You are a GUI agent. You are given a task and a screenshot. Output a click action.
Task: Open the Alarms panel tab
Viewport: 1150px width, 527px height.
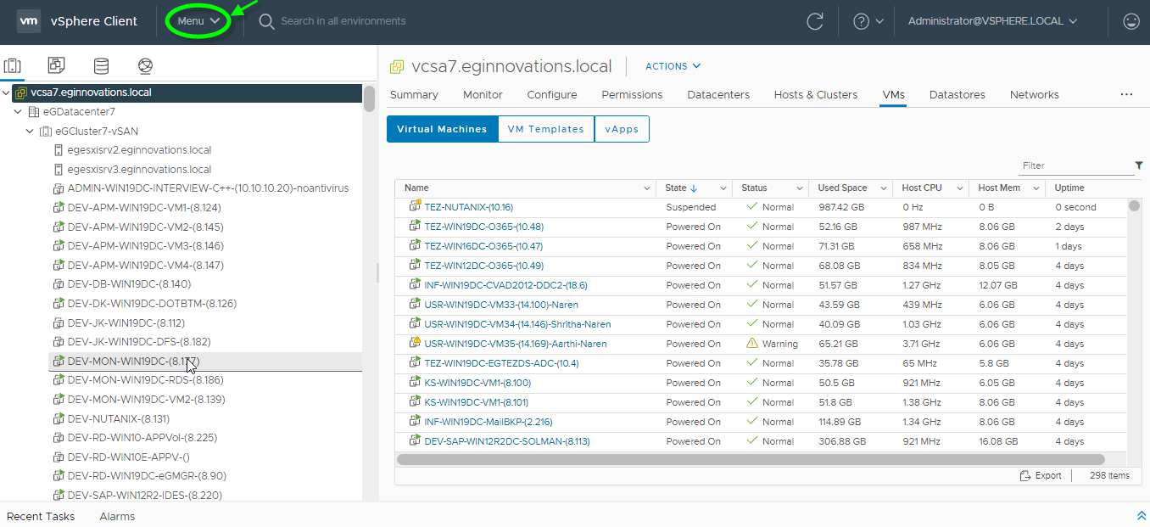point(117,516)
